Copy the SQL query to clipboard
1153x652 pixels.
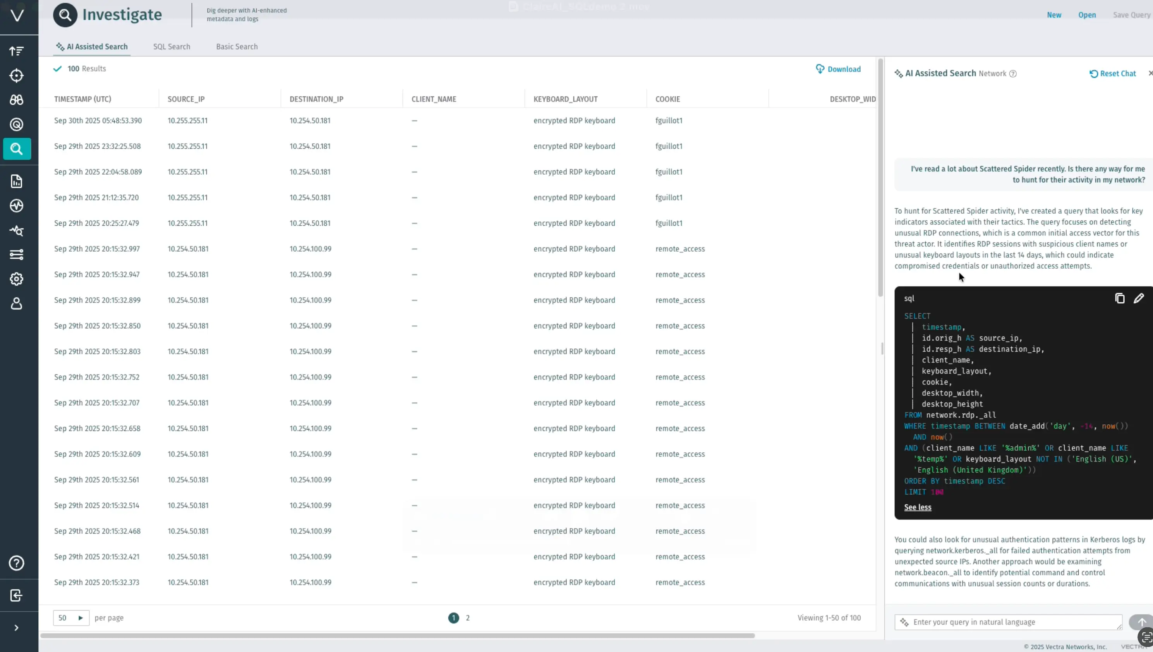[1119, 298]
